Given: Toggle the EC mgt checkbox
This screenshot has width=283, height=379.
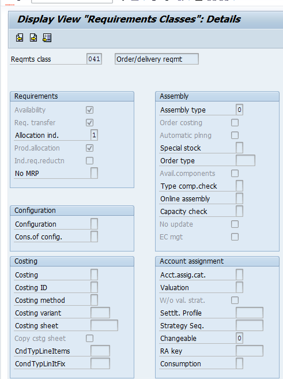Looking at the screenshot, I should tap(235, 237).
